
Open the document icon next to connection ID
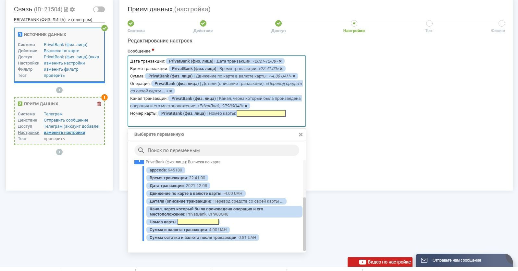point(66,9)
